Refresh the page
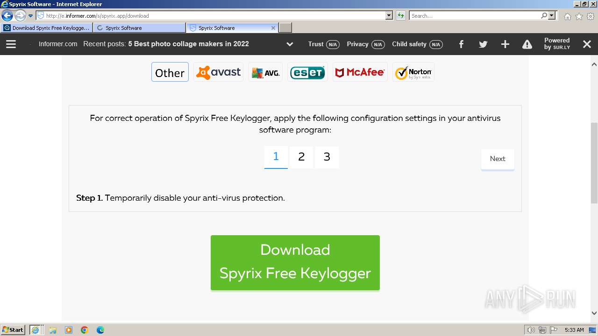 pos(401,15)
